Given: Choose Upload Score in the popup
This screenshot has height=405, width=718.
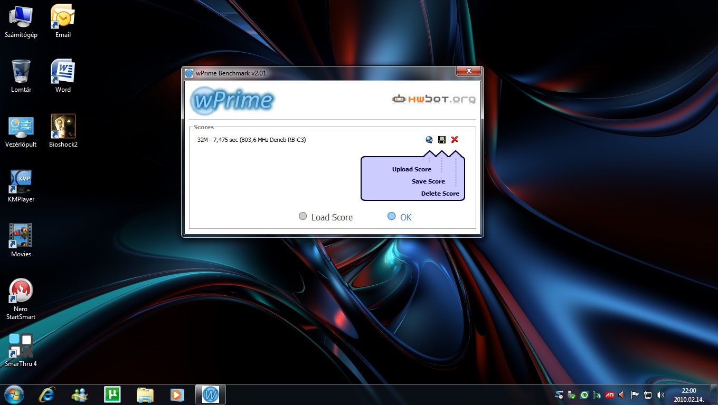Looking at the screenshot, I should (x=412, y=169).
